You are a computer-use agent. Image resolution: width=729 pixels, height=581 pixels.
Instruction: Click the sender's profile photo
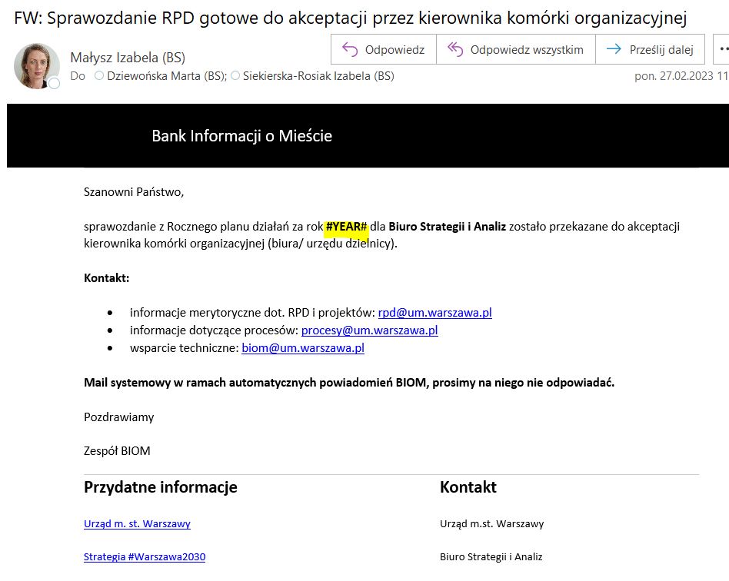click(x=36, y=65)
